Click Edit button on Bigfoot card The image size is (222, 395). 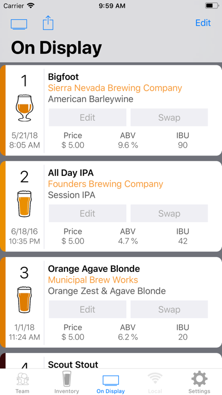click(87, 117)
